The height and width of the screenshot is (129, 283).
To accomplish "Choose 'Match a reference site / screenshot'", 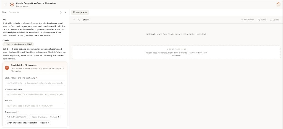I will 28,123.
